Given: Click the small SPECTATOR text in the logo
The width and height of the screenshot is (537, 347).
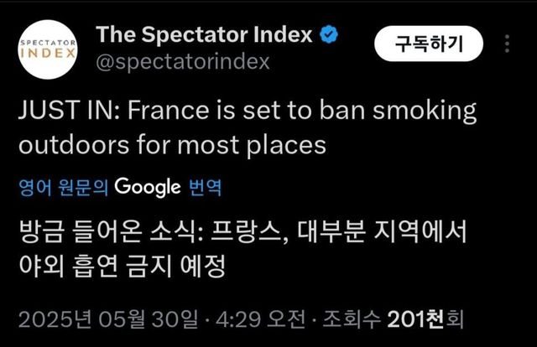Looking at the screenshot, I should click(x=47, y=41).
